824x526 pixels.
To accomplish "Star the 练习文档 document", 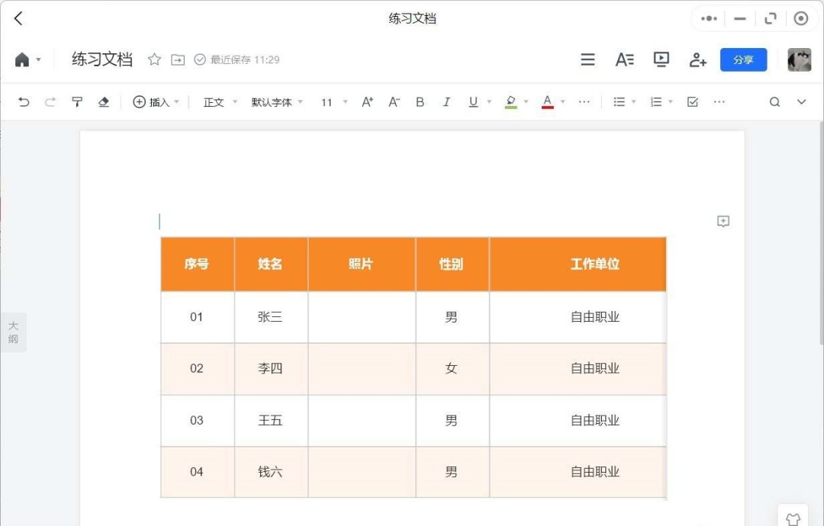I will tap(155, 59).
